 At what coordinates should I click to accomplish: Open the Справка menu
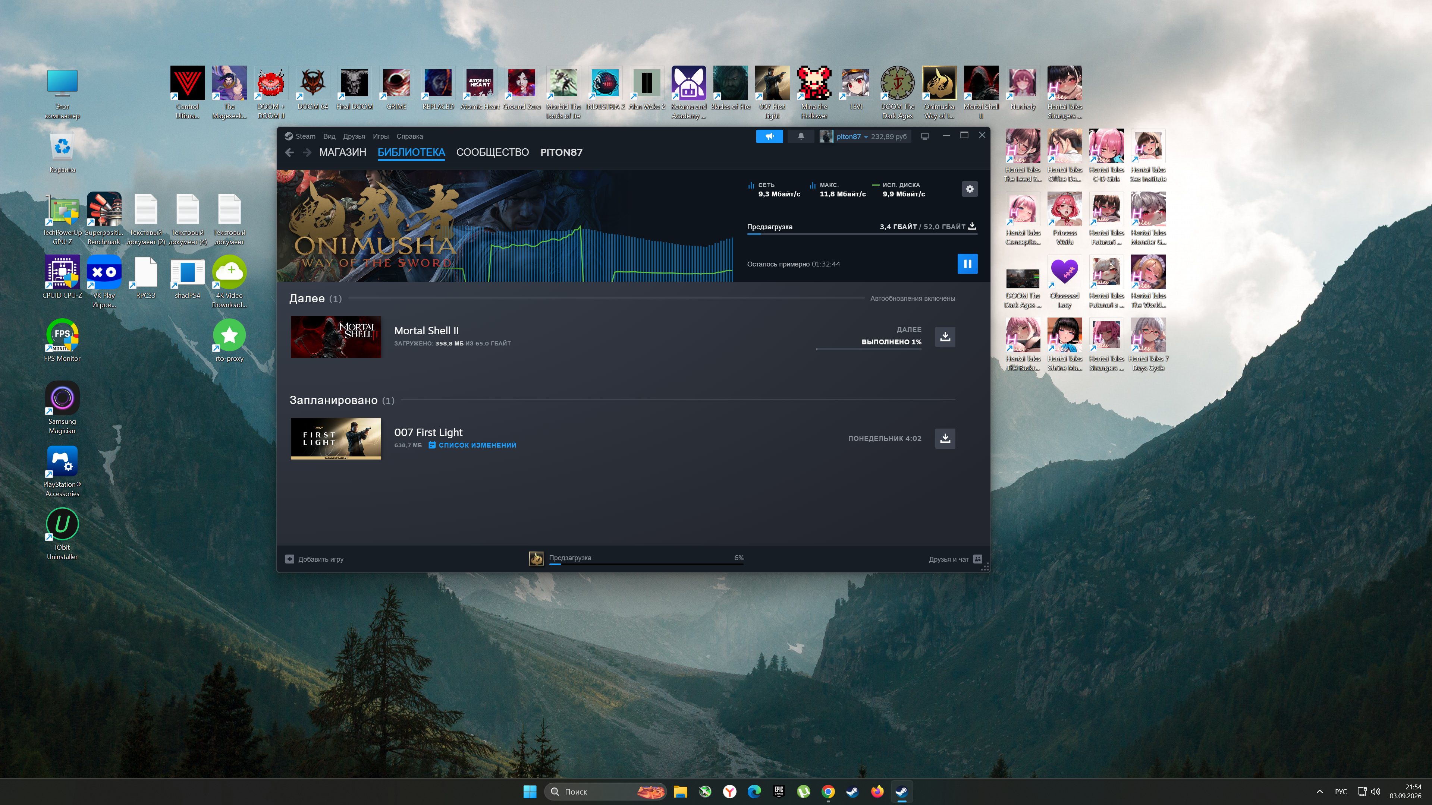(410, 136)
